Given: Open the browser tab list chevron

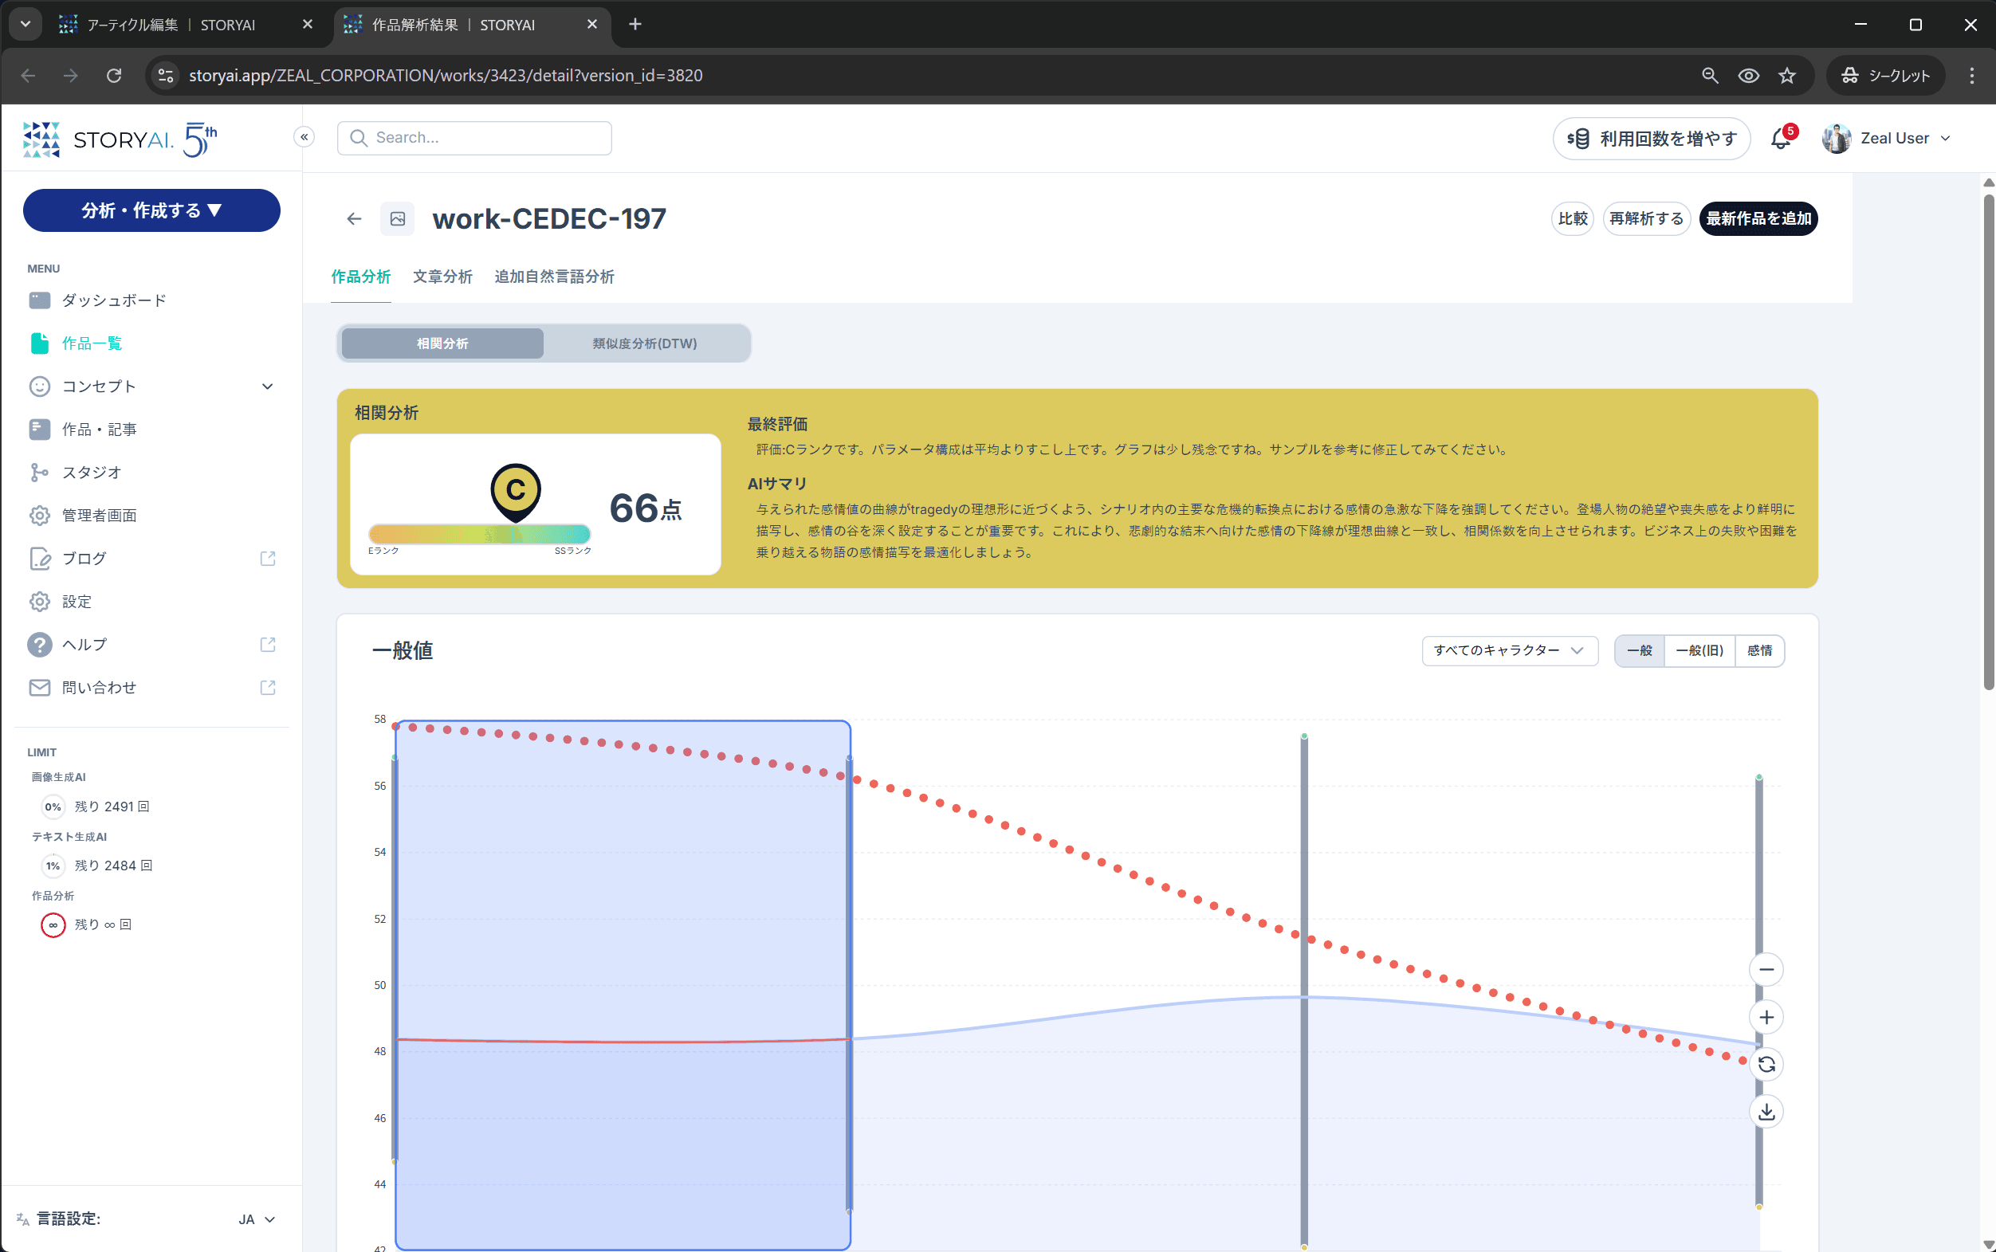Looking at the screenshot, I should 26,24.
